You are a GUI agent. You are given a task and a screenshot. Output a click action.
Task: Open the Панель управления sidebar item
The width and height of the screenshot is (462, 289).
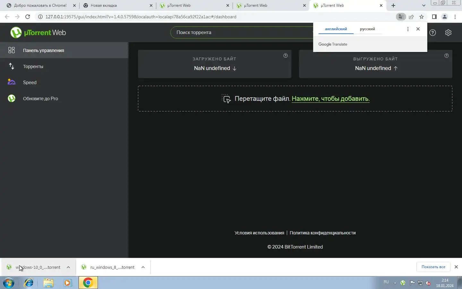pos(64,50)
